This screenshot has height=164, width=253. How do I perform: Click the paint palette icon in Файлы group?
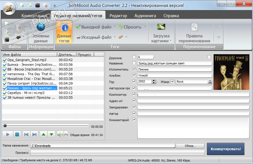(x=19, y=37)
